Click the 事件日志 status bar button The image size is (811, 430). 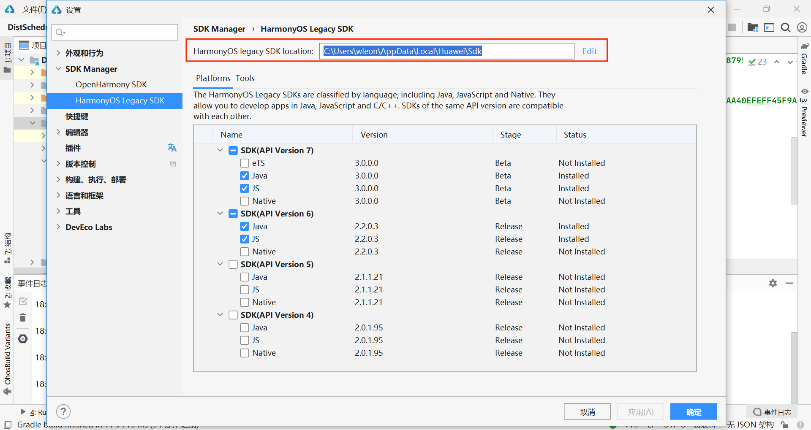point(772,412)
